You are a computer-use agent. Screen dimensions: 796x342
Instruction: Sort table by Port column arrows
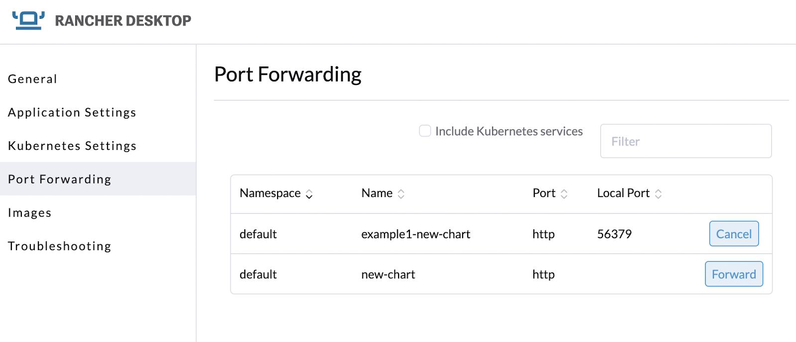[x=564, y=194]
